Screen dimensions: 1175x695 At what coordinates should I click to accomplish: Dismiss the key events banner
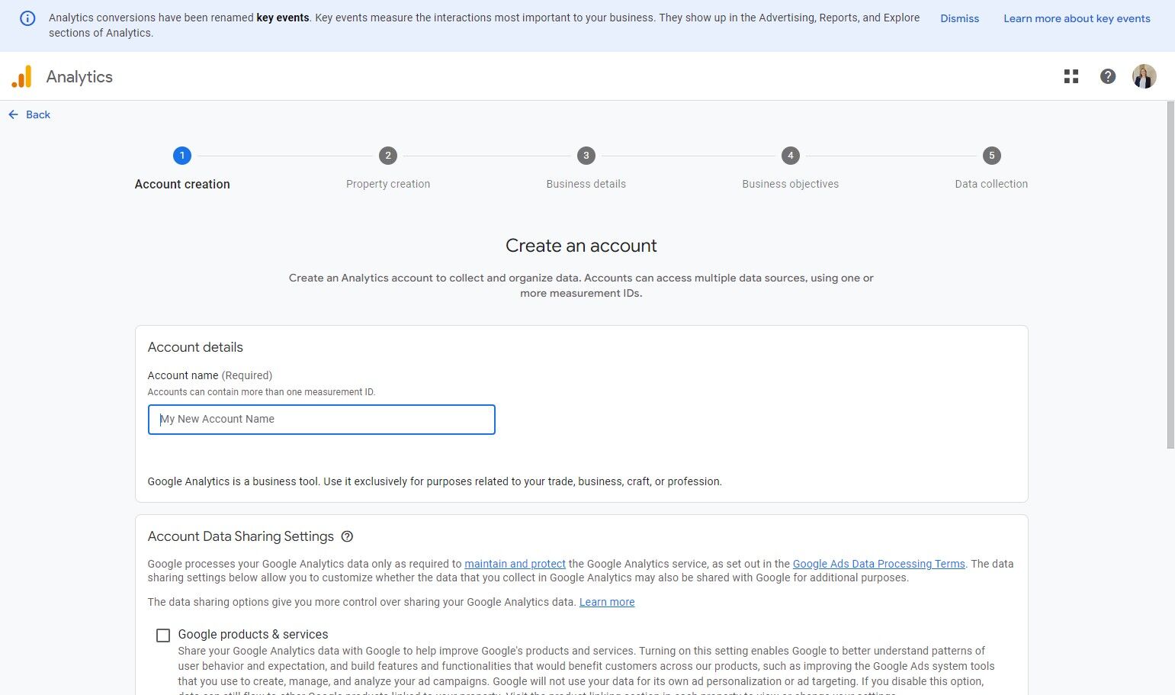pyautogui.click(x=959, y=18)
